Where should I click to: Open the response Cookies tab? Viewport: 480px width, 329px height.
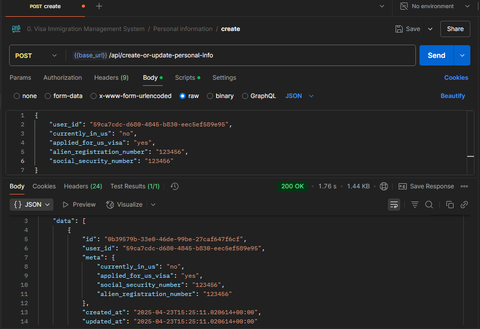44,186
